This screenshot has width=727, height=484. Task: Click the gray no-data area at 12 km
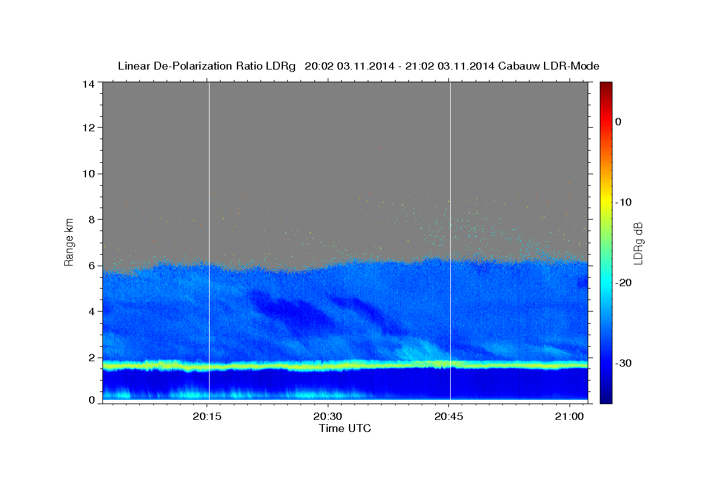pyautogui.click(x=345, y=128)
